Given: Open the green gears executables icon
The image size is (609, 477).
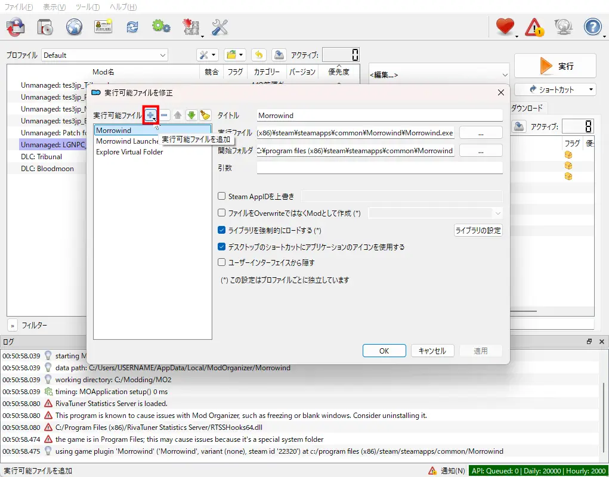Looking at the screenshot, I should coord(161,27).
